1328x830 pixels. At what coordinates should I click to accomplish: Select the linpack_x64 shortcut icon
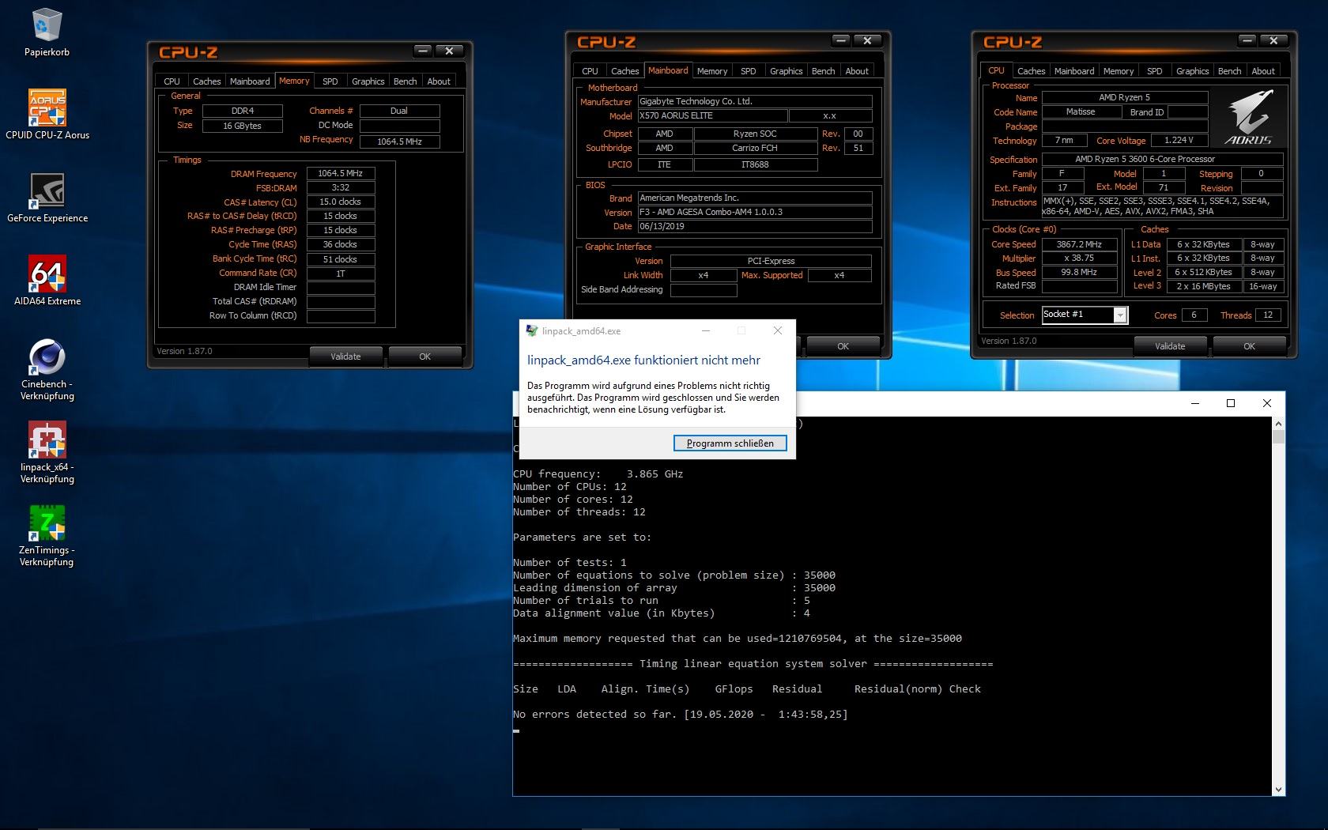tap(47, 440)
